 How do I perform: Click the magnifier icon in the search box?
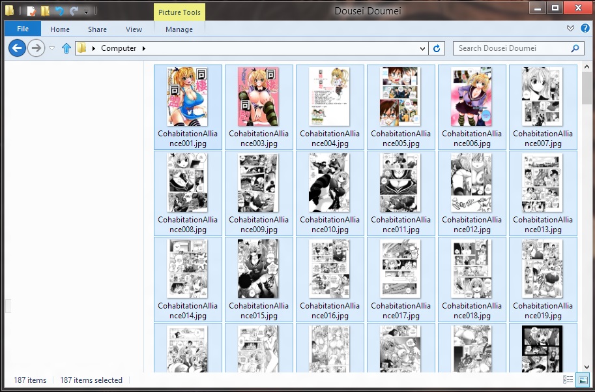575,48
